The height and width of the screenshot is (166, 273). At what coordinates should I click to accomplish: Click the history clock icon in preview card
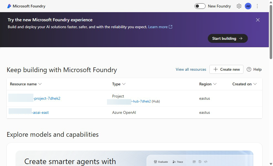pyautogui.click(x=200, y=162)
